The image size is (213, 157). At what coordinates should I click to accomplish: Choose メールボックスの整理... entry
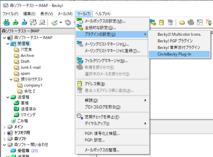(x=112, y=150)
